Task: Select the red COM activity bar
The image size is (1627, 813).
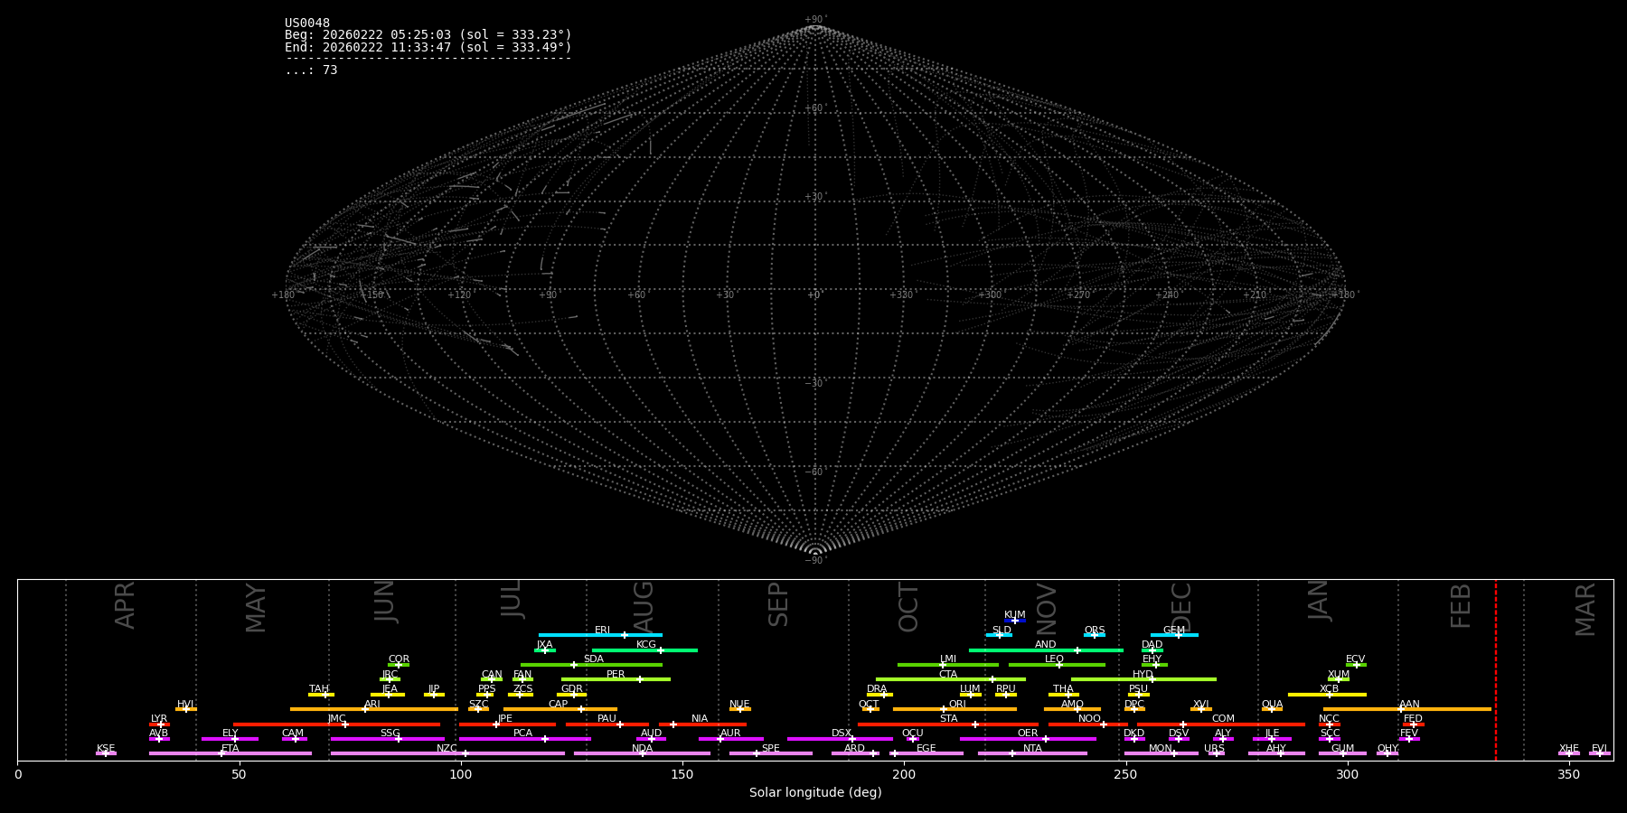Action: pos(1221,724)
